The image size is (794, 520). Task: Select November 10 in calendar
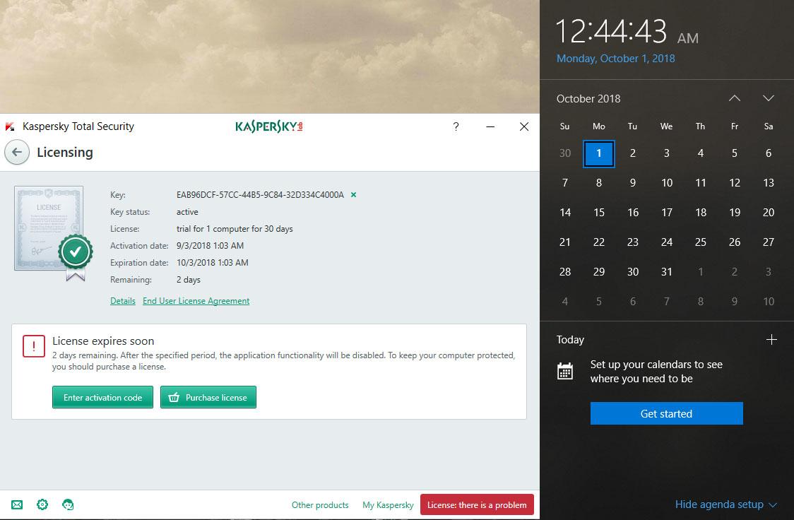[768, 302]
